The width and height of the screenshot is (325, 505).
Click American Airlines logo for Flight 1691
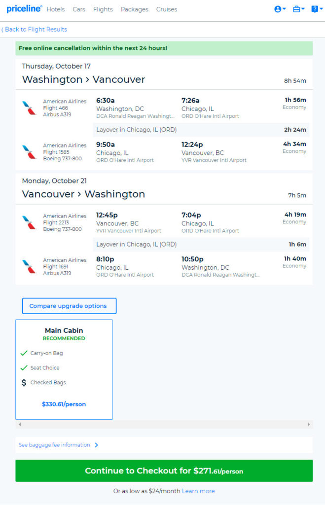[29, 267]
